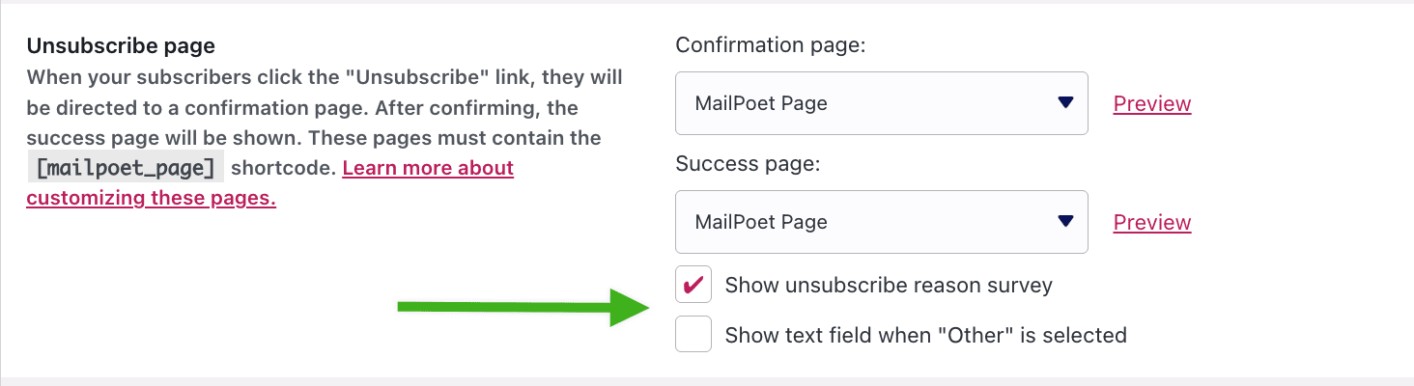Select MailPoet Page text under Success page
Viewport: 1414px width, 386px height.
761,222
